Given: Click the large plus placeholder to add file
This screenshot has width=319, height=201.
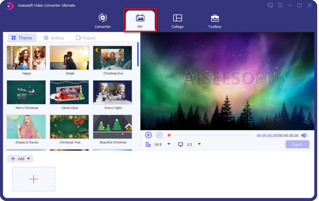Looking at the screenshot, I should [x=34, y=179].
